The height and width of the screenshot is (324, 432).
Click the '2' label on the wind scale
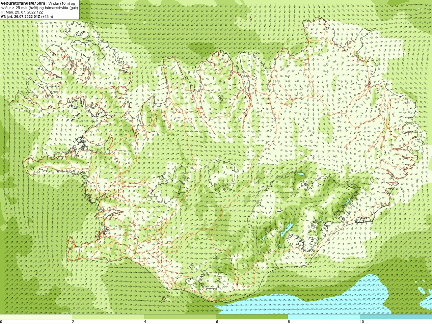pyautogui.click(x=73, y=322)
